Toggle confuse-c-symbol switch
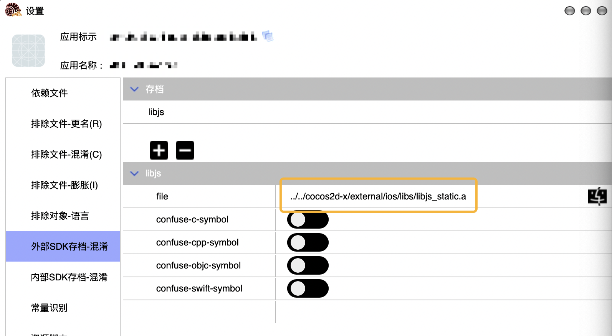This screenshot has width=612, height=336. point(308,220)
